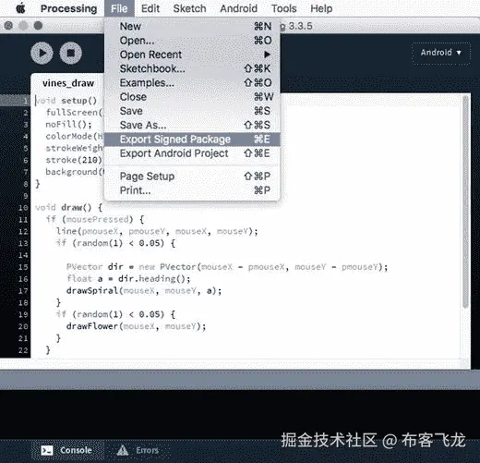
Task: Select Export Android Project menu item
Action: (192, 153)
